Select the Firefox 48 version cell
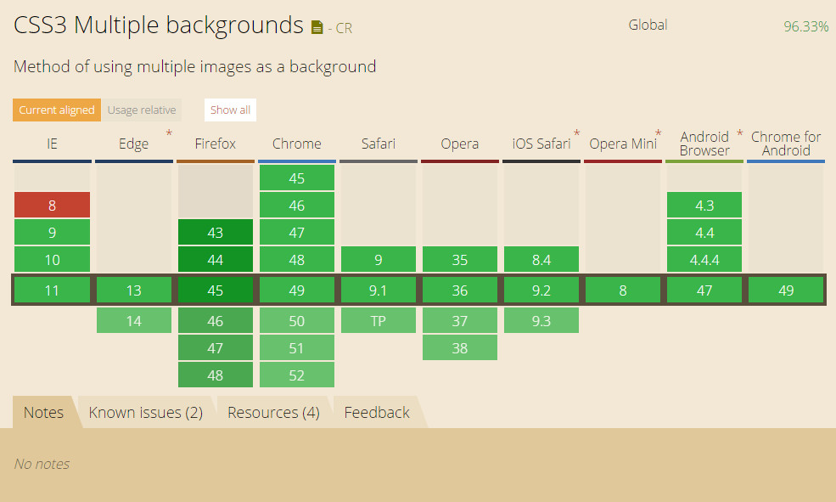The width and height of the screenshot is (836, 502). [x=215, y=375]
